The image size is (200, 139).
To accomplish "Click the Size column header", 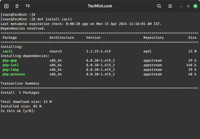I will [x=192, y=38].
